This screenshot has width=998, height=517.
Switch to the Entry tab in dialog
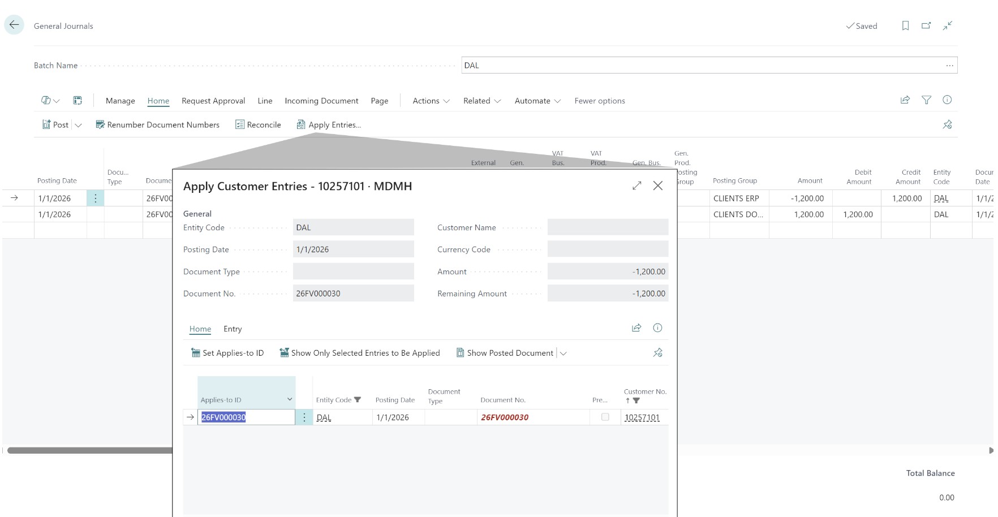(233, 329)
